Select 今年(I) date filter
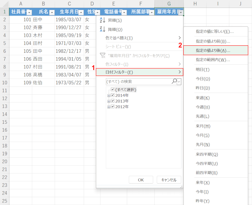The width and height of the screenshot is (252, 205). [x=216, y=192]
